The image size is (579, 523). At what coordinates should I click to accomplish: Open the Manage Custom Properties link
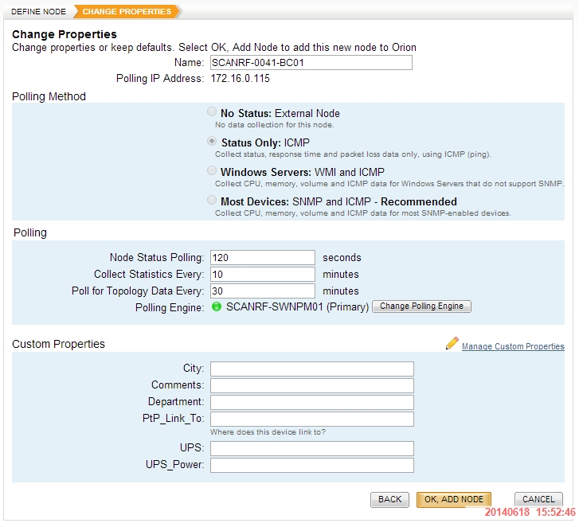point(513,346)
